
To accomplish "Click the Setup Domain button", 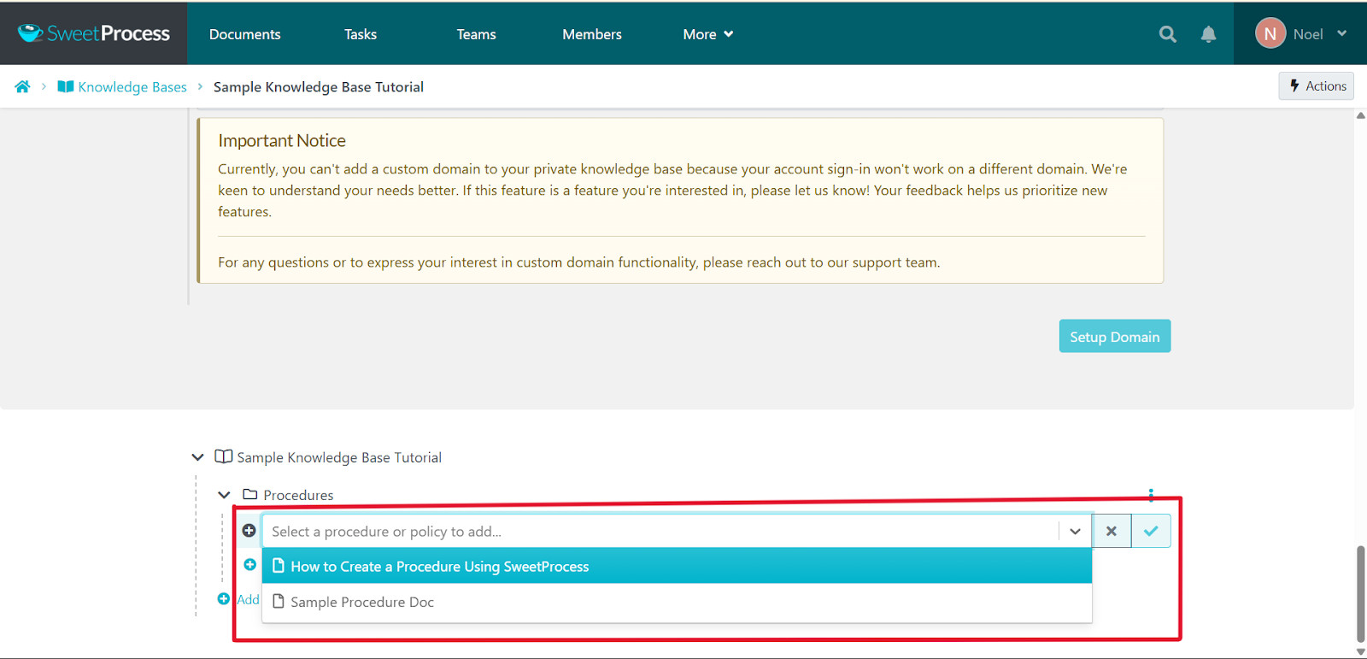I will point(1115,337).
